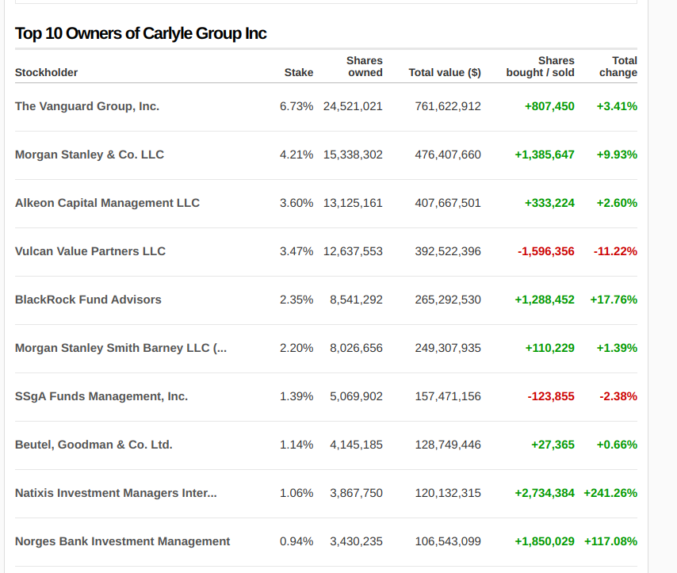The height and width of the screenshot is (573, 677).
Task: Select the 249,307,935 total value cell
Action: (x=448, y=348)
